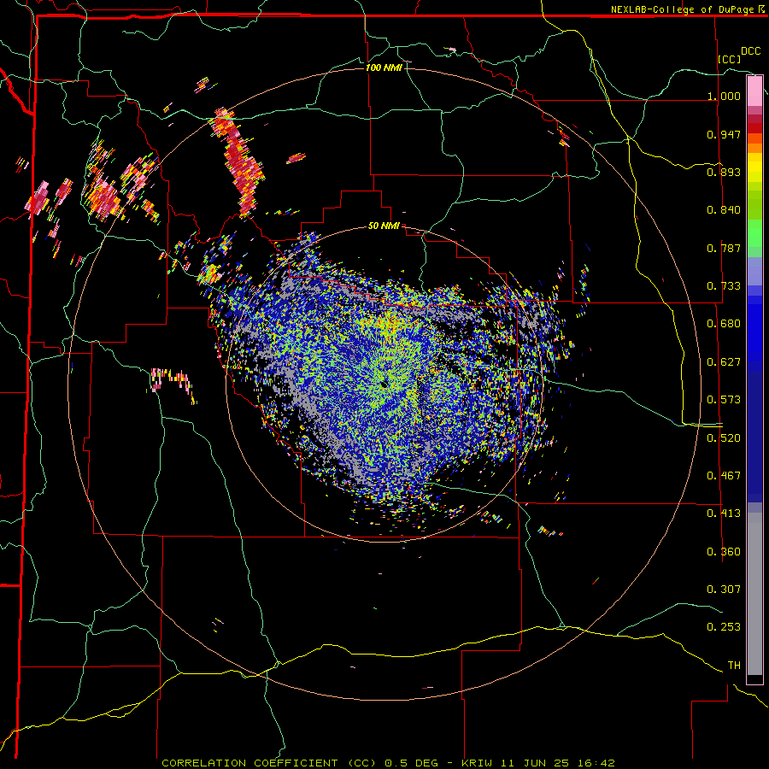Click the TH threshold label

pyautogui.click(x=734, y=666)
